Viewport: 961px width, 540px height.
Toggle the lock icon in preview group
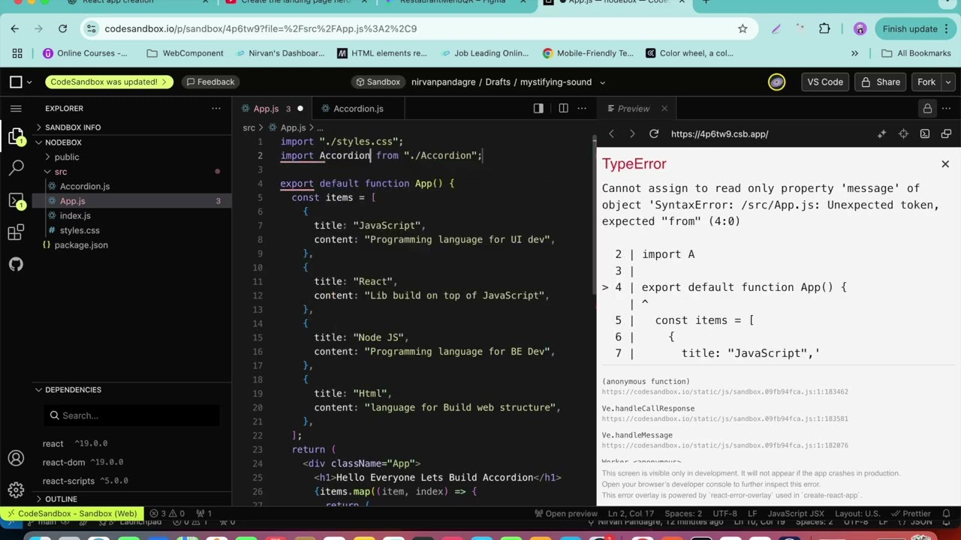coord(927,109)
